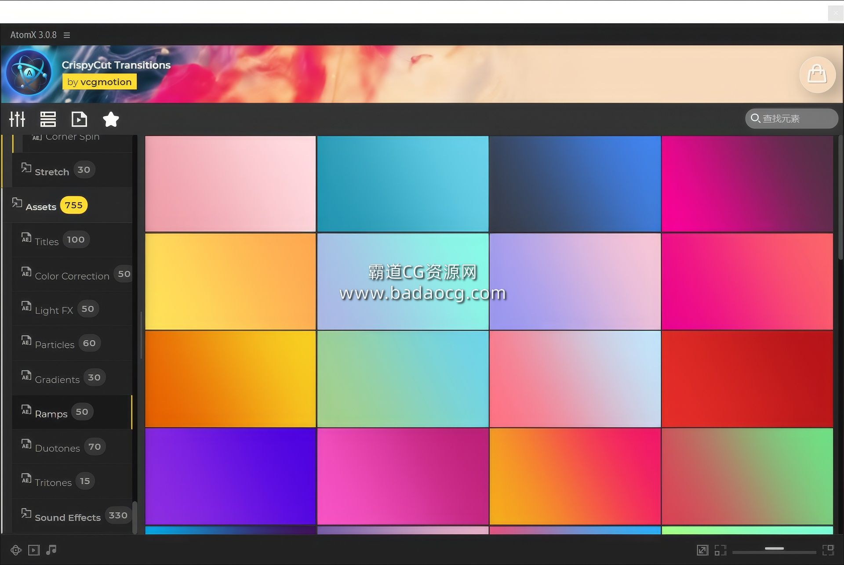Click the atom icon in bottom bar
This screenshot has width=844, height=565.
(16, 550)
